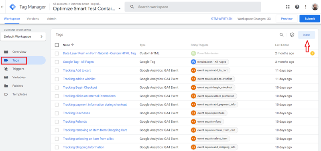This screenshot has width=321, height=151.
Task: Select Tags in the sidebar
Action: click(23, 60)
